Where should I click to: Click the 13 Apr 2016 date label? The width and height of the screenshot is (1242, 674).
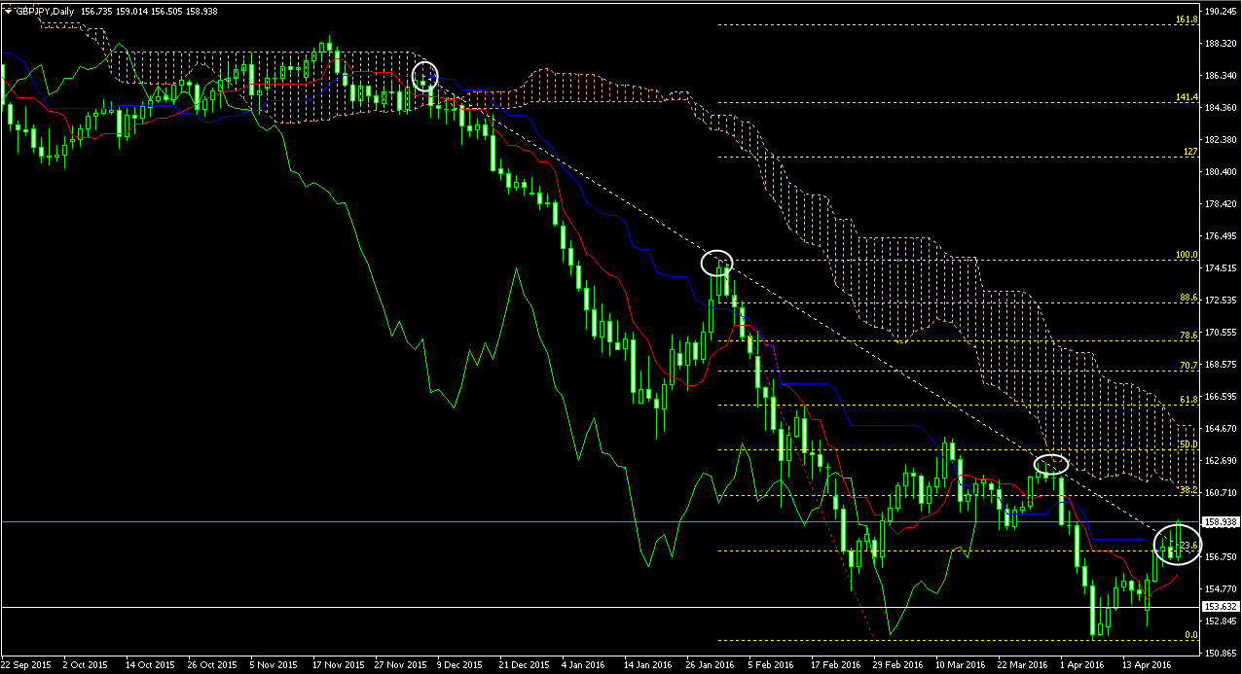[x=1147, y=665]
